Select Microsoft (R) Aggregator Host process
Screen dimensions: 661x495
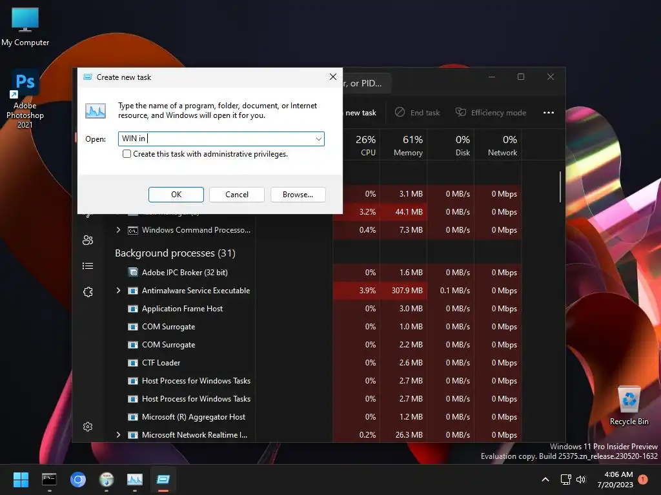pos(194,417)
